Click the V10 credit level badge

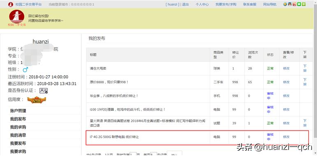(x=37, y=100)
